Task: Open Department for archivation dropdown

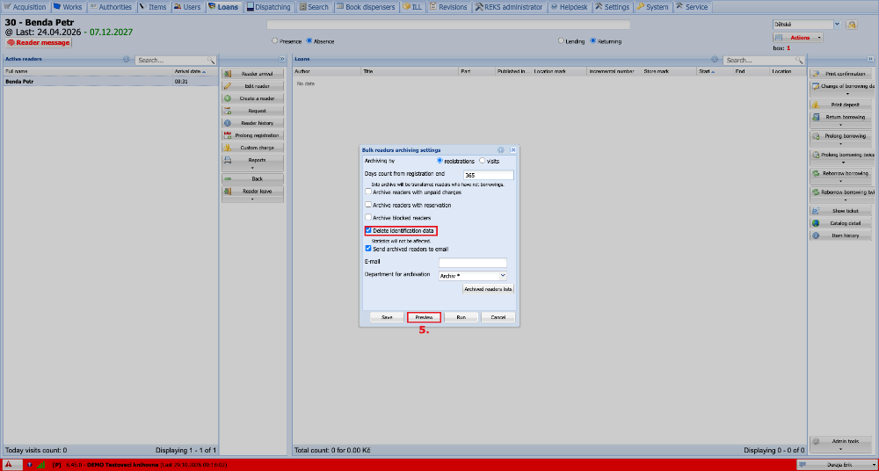Action: click(502, 276)
